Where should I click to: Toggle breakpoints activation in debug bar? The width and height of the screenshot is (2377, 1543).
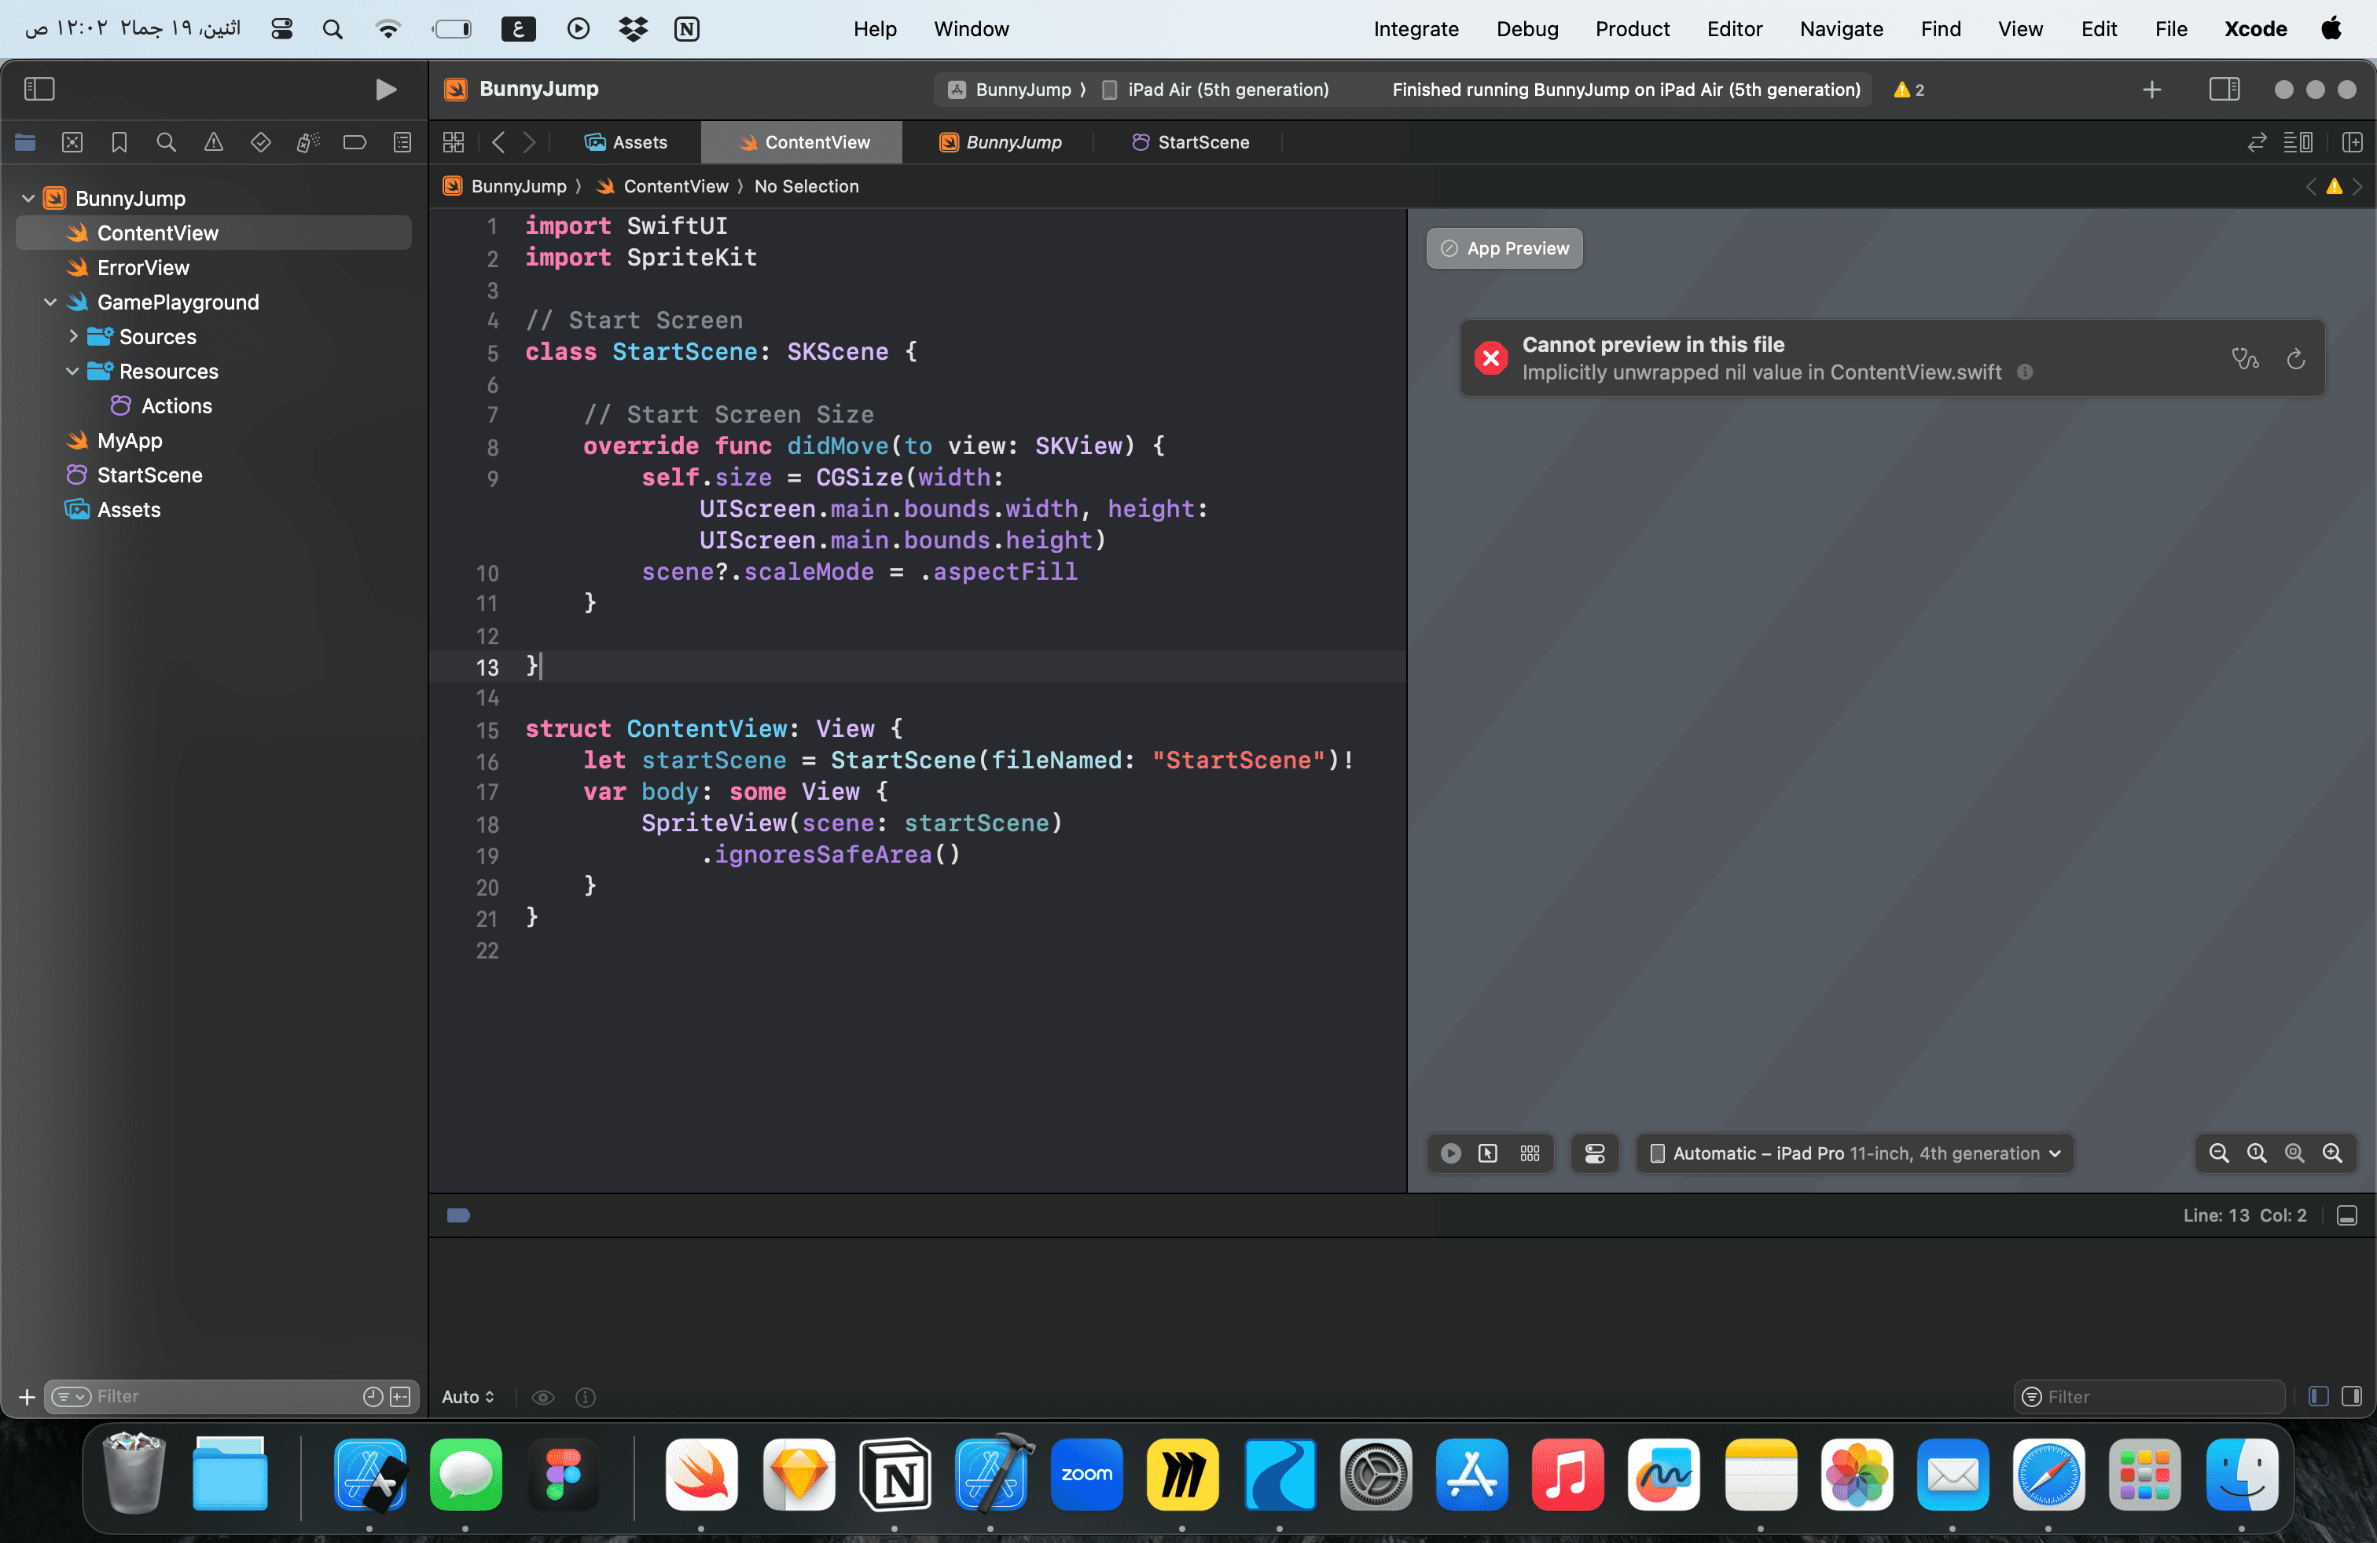pos(458,1215)
